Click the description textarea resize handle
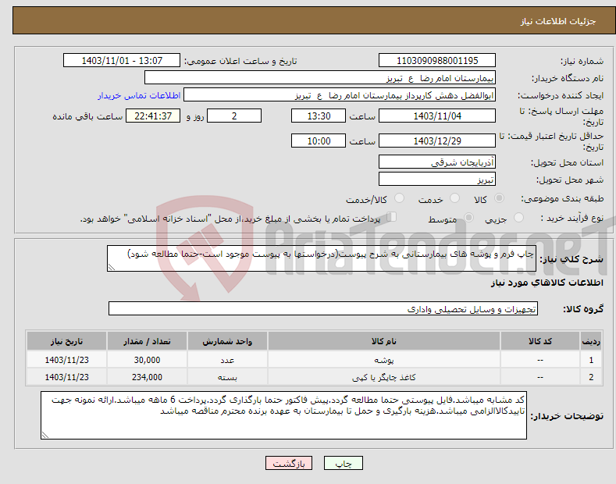The image size is (616, 484). pyautogui.click(x=112, y=267)
